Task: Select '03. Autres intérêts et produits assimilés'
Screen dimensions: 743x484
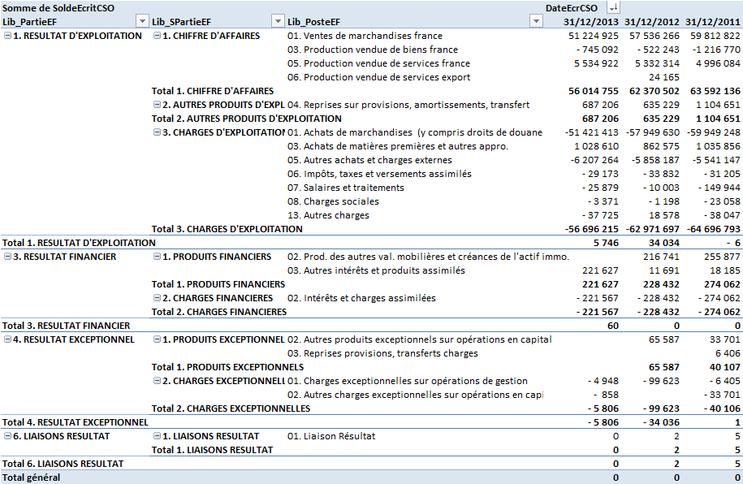Action: (376, 270)
